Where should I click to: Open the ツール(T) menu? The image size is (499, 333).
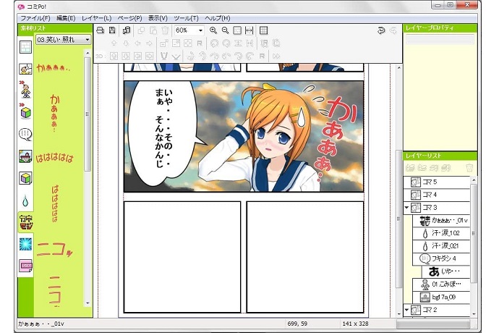[x=186, y=17]
